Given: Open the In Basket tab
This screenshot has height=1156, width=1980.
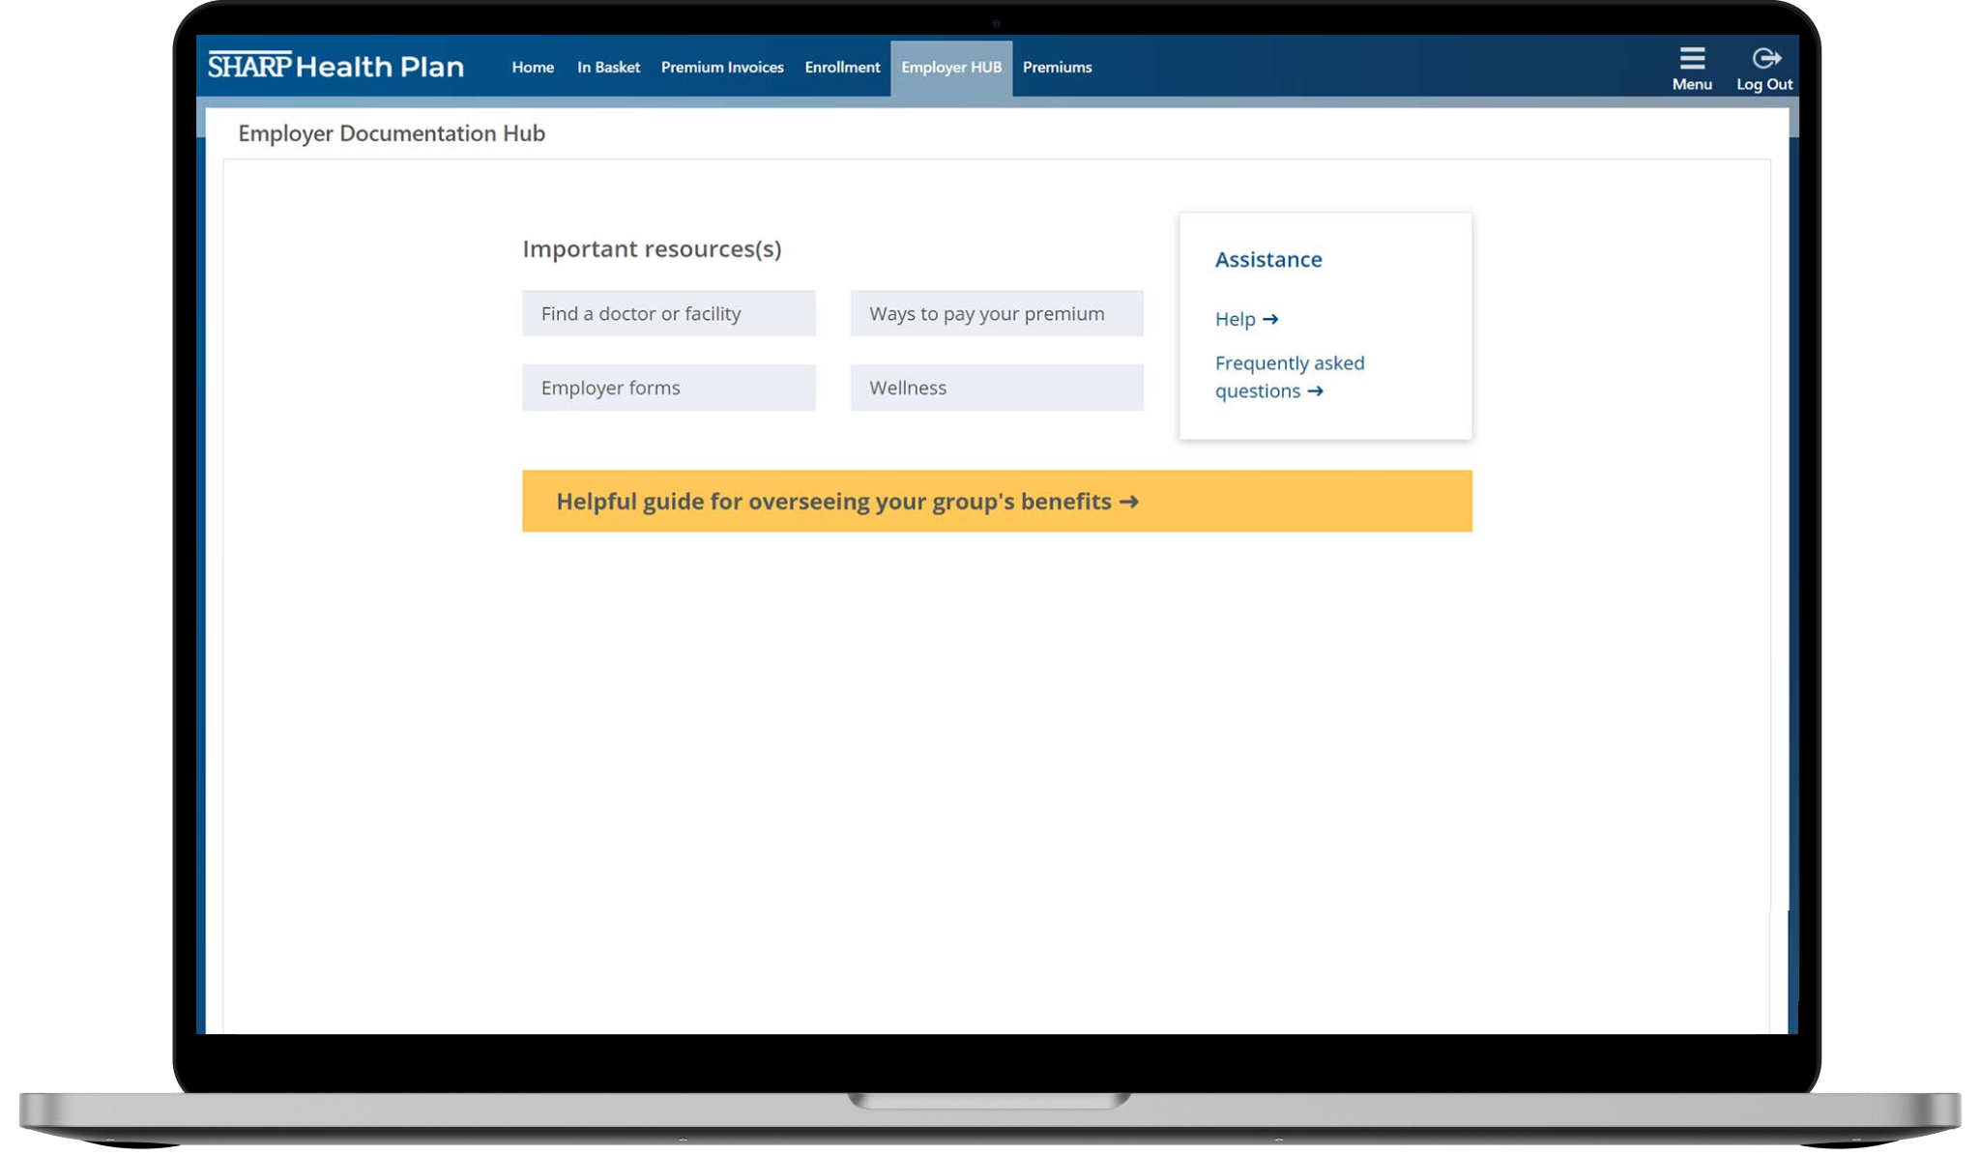Looking at the screenshot, I should tap(608, 68).
